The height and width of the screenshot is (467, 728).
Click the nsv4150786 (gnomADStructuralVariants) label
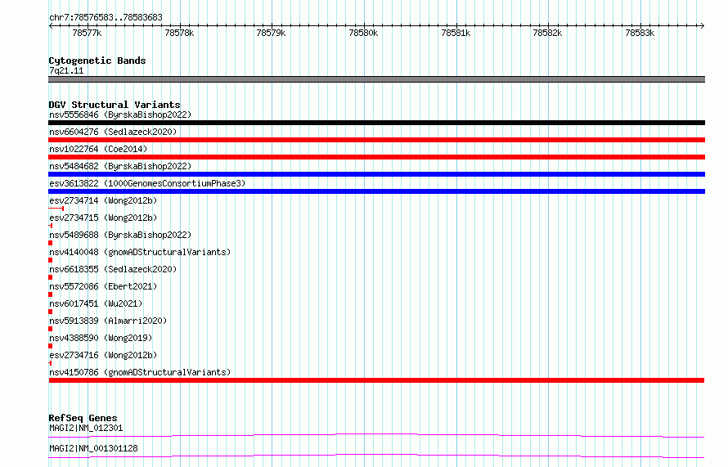click(x=140, y=372)
